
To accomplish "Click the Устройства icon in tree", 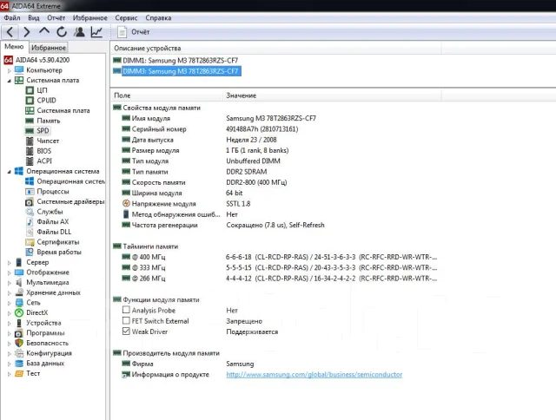I will tap(19, 323).
